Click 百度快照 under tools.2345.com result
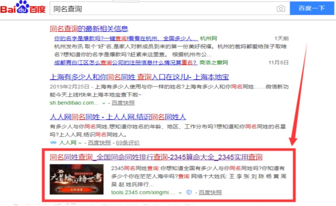The width and height of the screenshot is (336, 206). [x=210, y=192]
